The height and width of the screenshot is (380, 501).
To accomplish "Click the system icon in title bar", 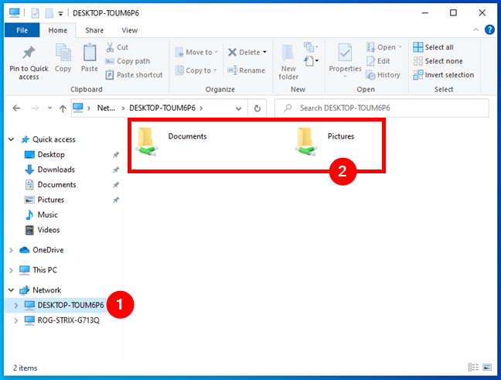I will pos(15,13).
